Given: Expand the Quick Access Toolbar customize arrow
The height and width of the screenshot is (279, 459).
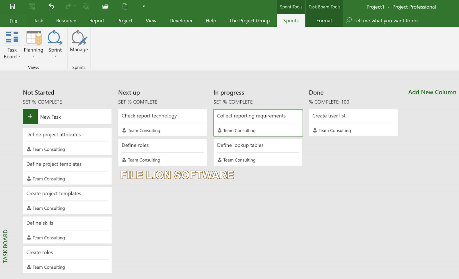Looking at the screenshot, I should tap(143, 6).
